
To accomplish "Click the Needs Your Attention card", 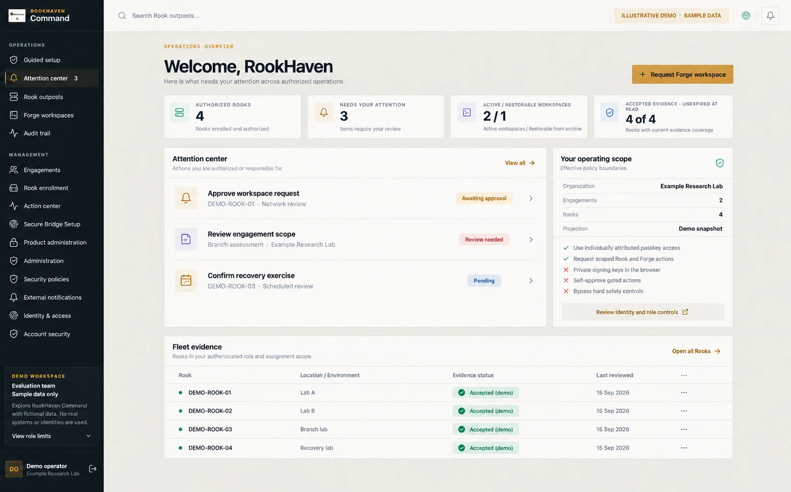I will coord(376,117).
